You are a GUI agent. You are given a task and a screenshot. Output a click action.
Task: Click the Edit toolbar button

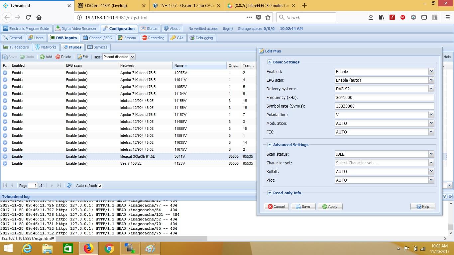tap(83, 57)
